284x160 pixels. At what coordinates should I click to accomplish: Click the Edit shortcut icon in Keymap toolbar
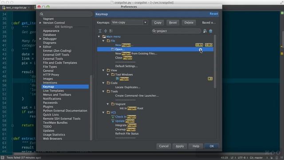[111, 31]
